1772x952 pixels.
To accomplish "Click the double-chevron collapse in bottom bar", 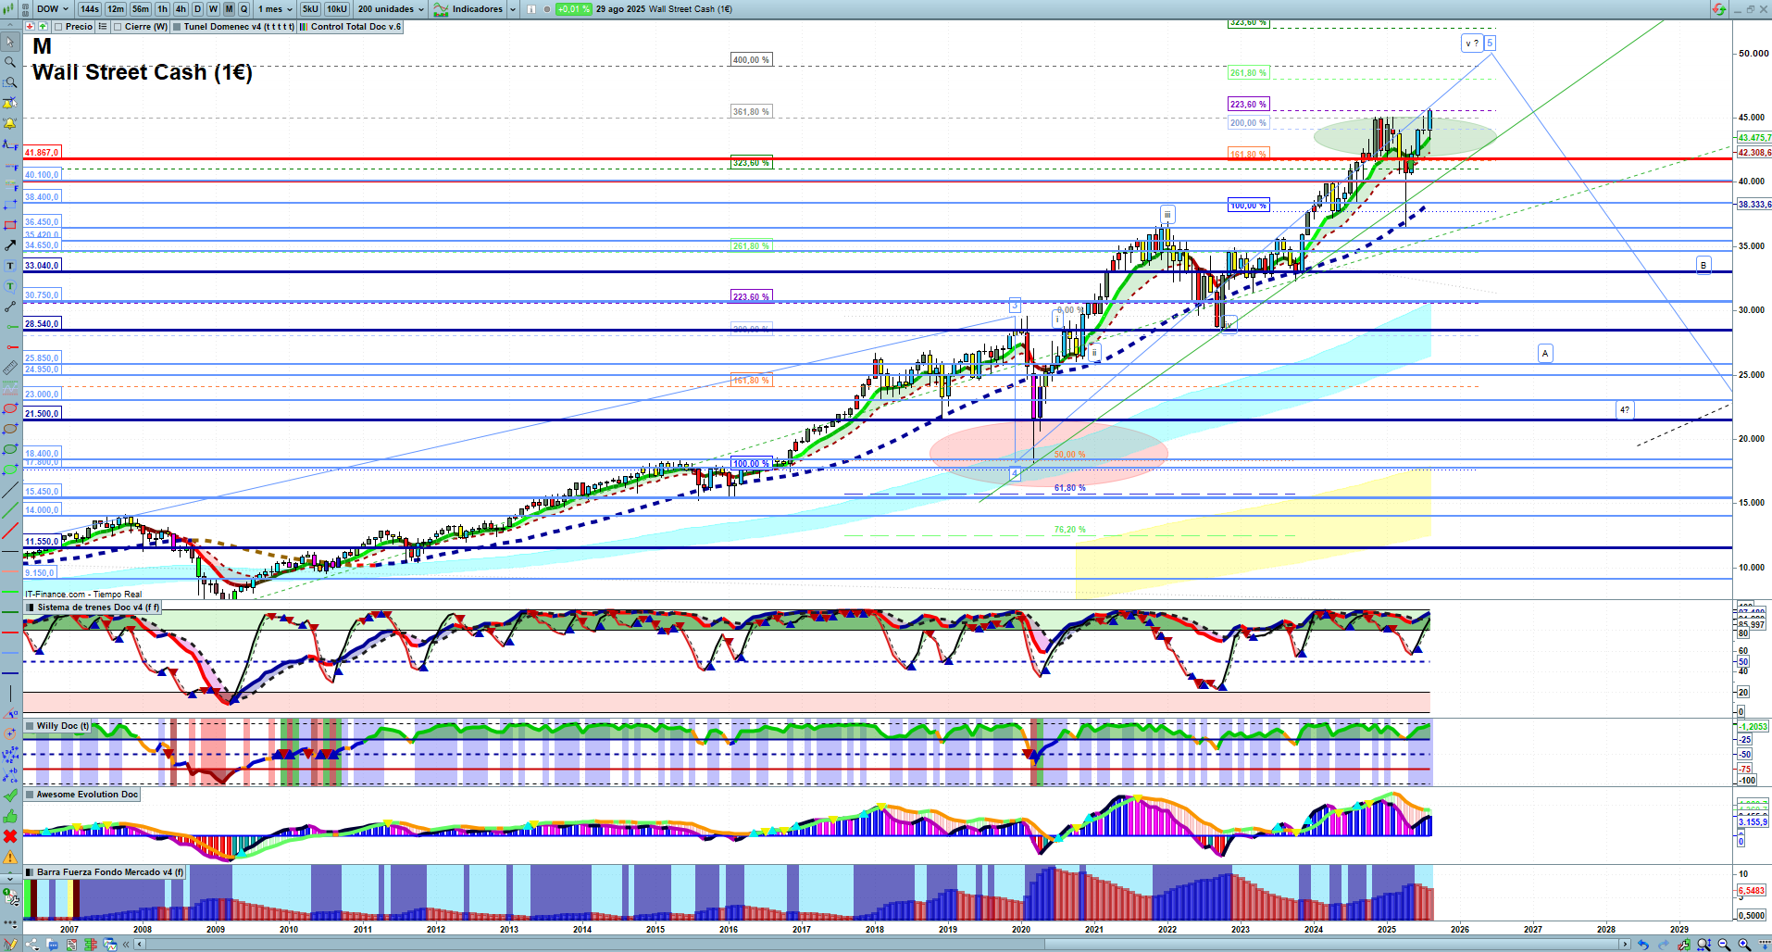I will coord(128,945).
